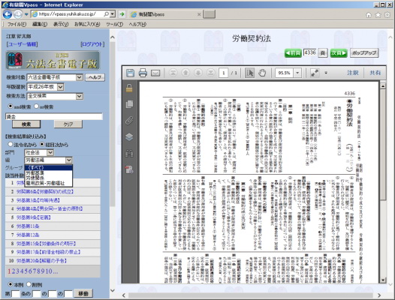Open 検索対象 六法全書電子版 dropdown
This screenshot has height=300, width=395.
coord(55,77)
